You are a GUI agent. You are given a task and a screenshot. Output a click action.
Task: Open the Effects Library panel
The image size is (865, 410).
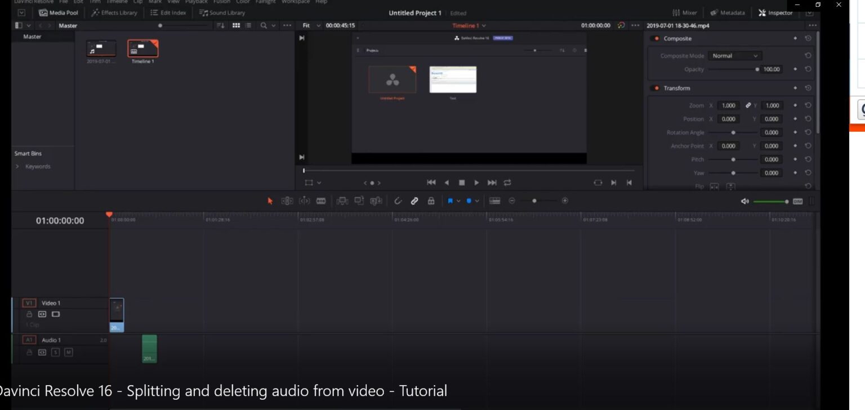point(114,12)
